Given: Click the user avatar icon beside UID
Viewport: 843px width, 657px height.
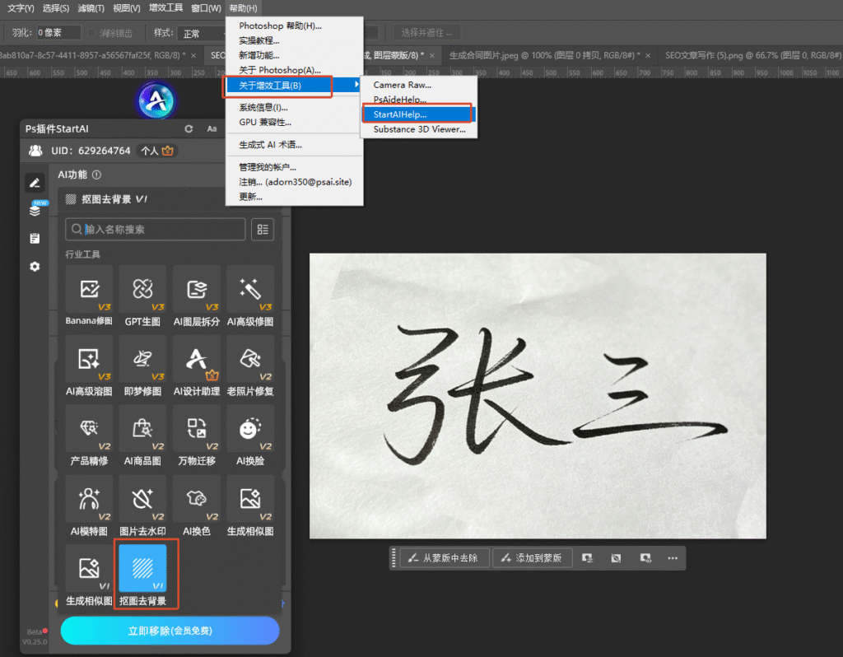Looking at the screenshot, I should [x=35, y=151].
